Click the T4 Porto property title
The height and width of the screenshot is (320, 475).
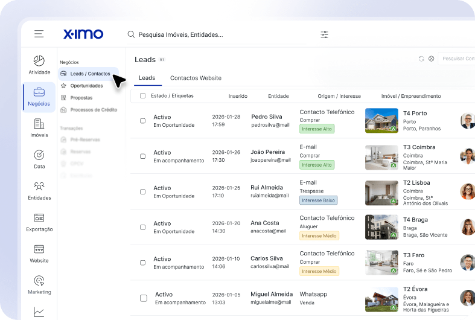pos(415,114)
